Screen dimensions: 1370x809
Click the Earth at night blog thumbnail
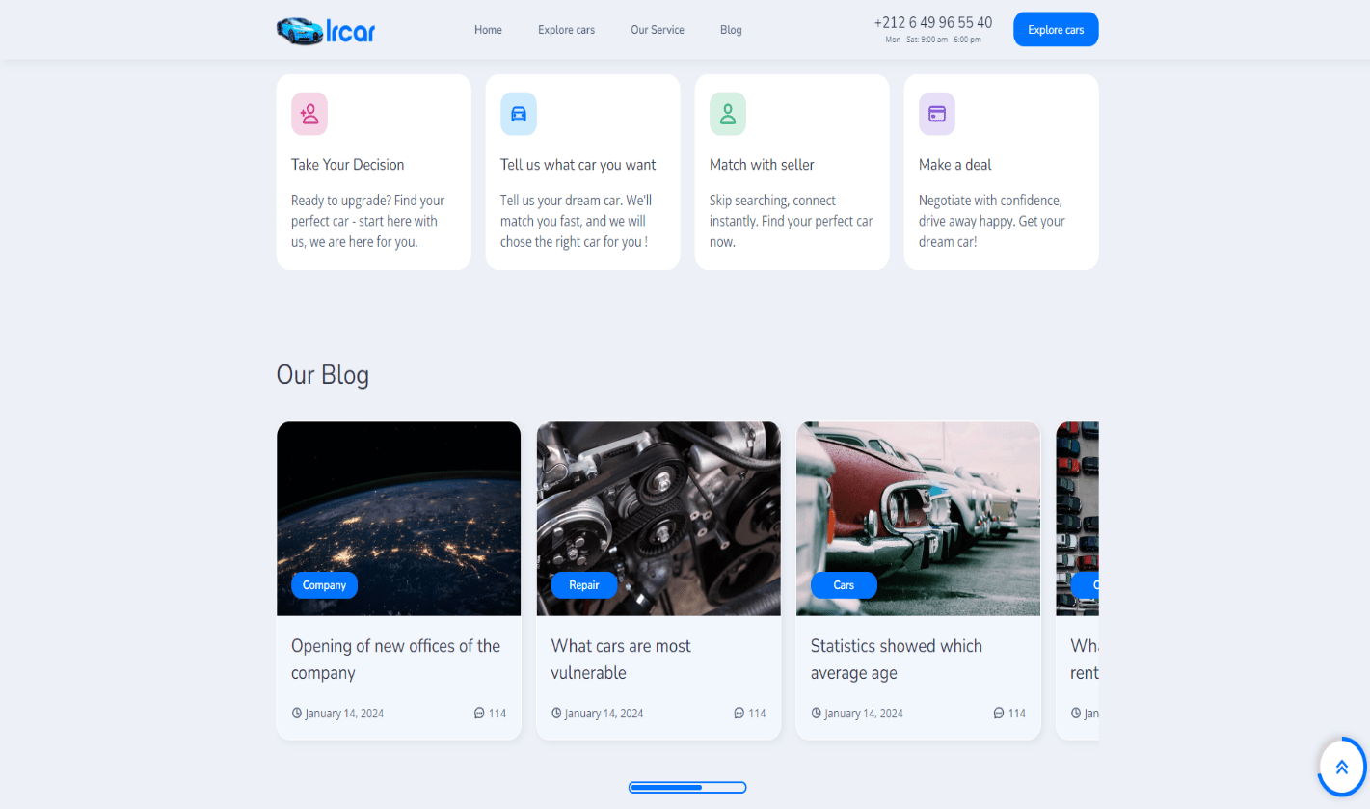398,519
